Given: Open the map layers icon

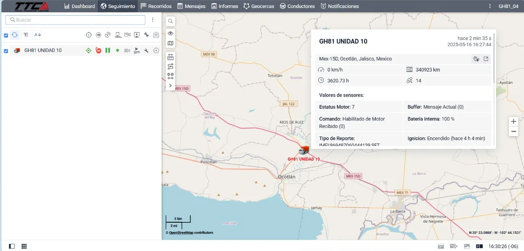Looking at the screenshot, I should pyautogui.click(x=170, y=43).
